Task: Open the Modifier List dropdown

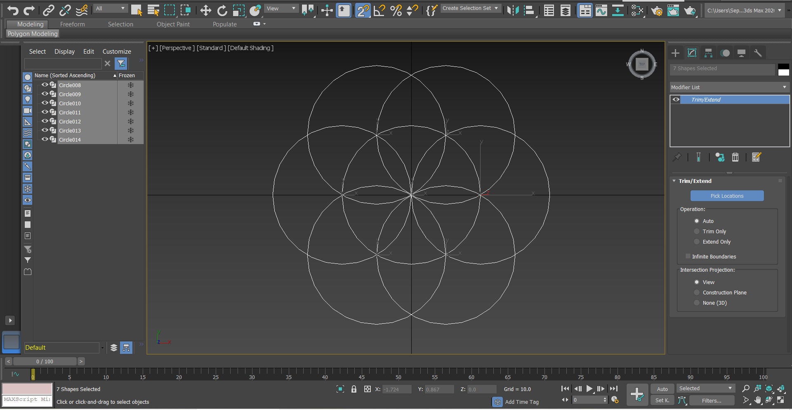Action: [784, 87]
